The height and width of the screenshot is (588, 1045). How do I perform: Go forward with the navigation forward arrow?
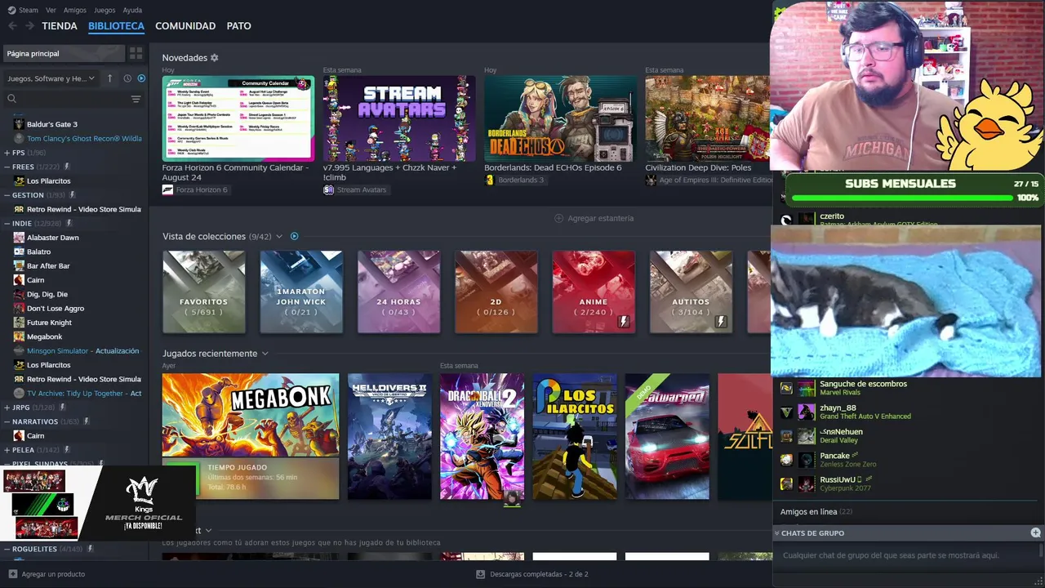pyautogui.click(x=29, y=26)
